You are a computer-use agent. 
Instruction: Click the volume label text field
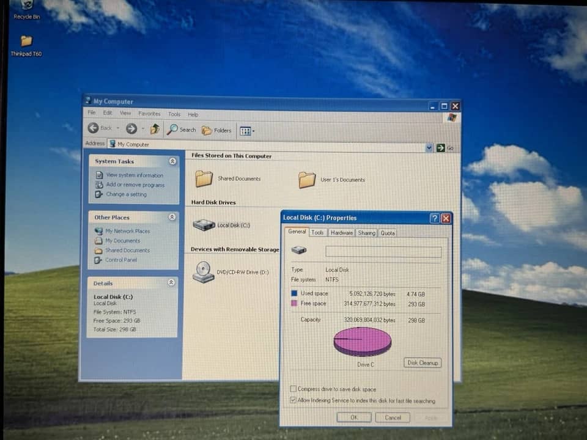pyautogui.click(x=383, y=251)
